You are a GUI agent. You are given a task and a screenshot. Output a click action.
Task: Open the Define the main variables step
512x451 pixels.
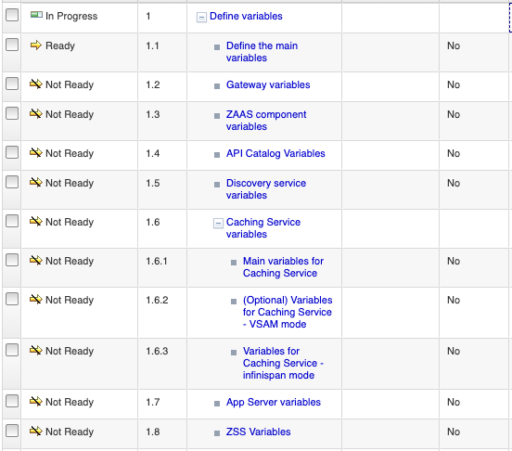(x=262, y=52)
